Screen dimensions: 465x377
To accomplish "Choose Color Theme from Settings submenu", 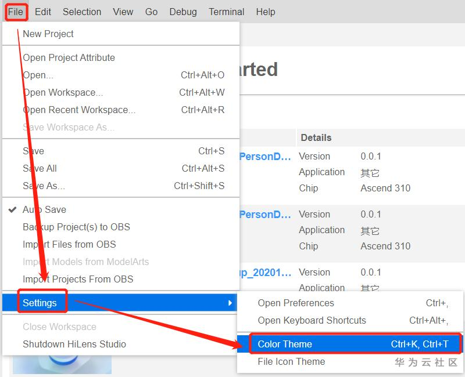I will pos(285,344).
